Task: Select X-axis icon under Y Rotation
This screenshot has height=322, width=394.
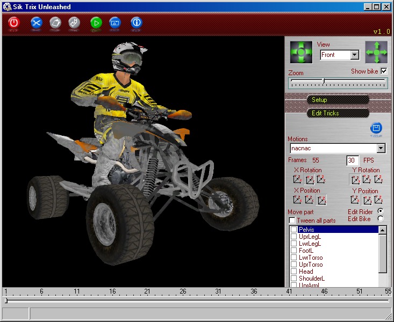Action: [x=355, y=179]
